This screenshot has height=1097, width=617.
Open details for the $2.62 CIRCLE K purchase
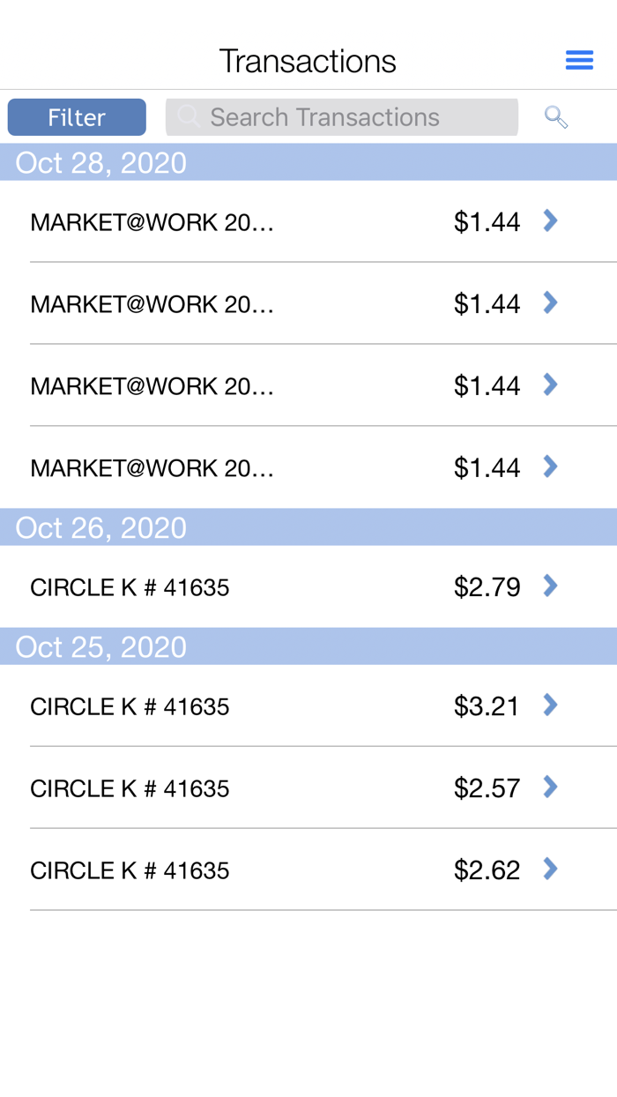click(549, 869)
